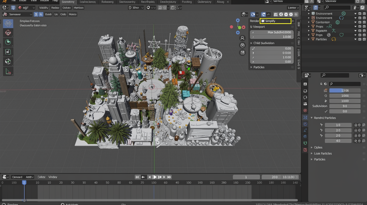Click the Visibility button in the header

44,8
